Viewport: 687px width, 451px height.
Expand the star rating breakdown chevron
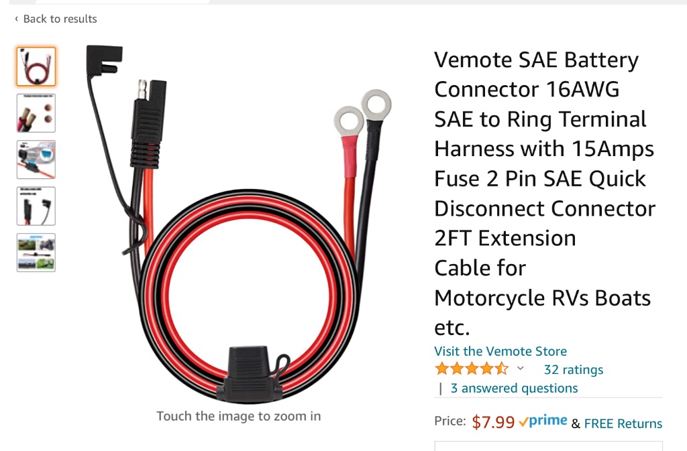[520, 369]
